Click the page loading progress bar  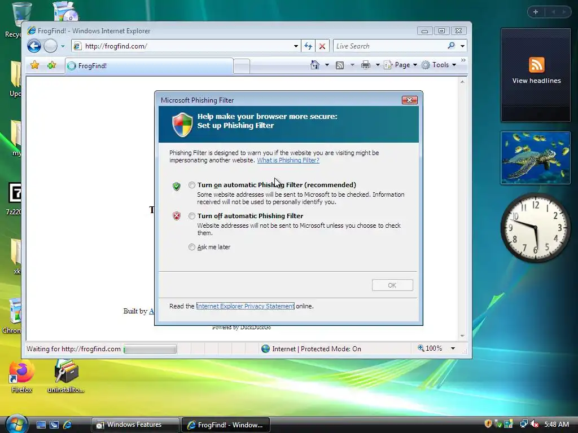click(x=150, y=348)
